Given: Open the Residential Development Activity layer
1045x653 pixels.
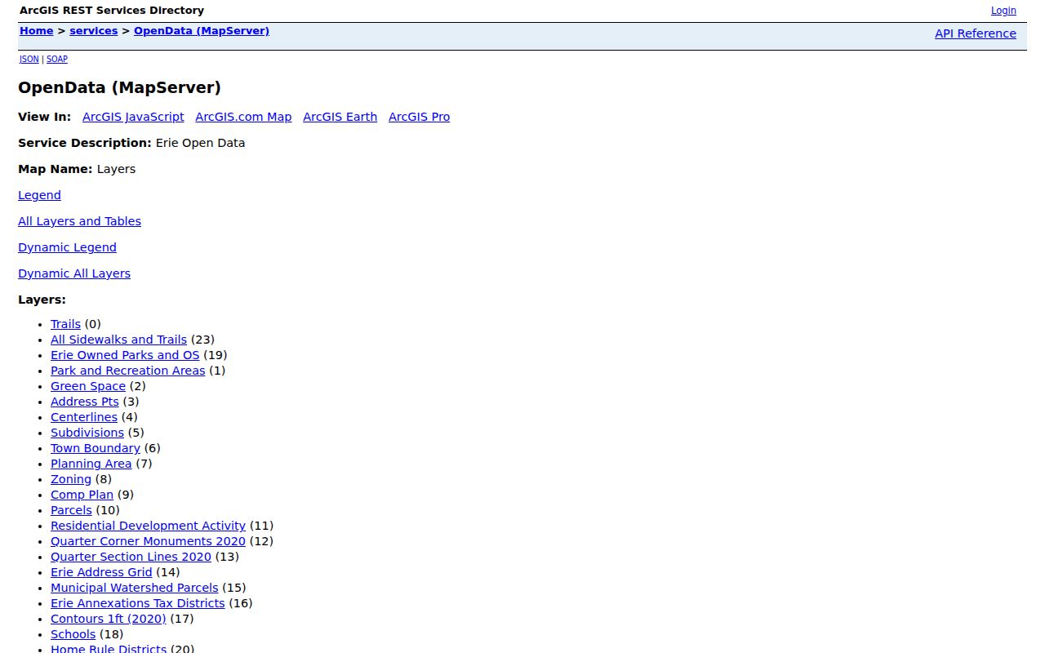Looking at the screenshot, I should [148, 526].
